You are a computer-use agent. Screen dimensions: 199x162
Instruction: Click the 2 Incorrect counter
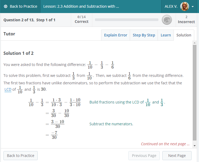pyautogui.click(x=186, y=19)
